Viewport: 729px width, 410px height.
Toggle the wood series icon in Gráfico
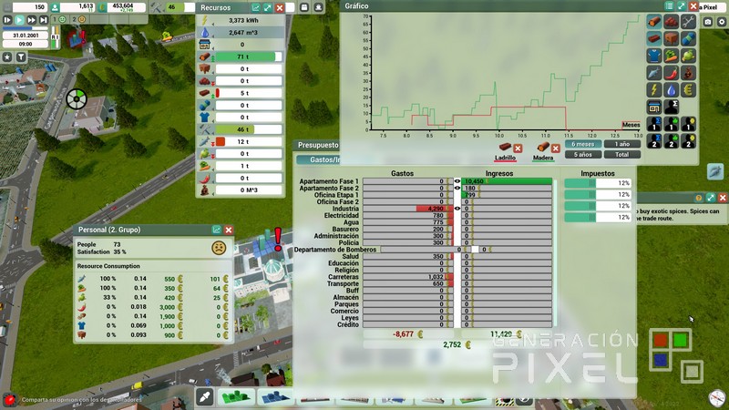[654, 22]
